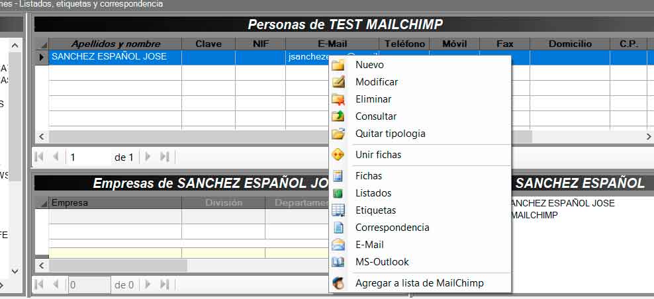The image size is (654, 299).
Task: Click the Modificar pencil icon
Action: 338,82
